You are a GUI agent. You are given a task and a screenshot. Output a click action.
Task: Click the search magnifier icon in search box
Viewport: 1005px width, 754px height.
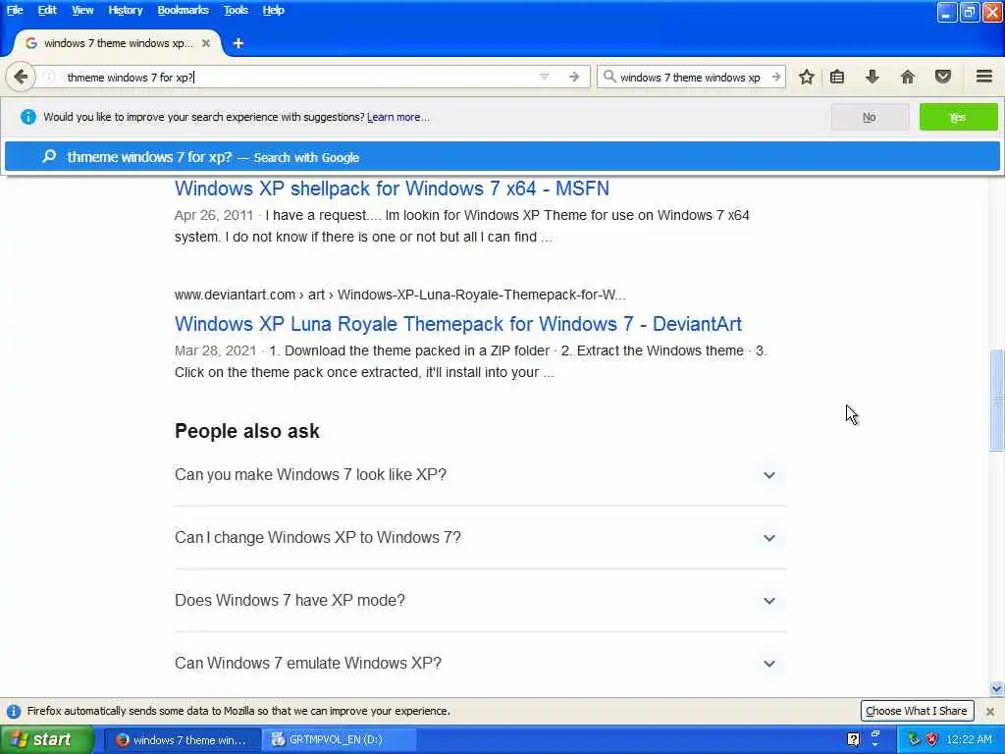coord(609,77)
